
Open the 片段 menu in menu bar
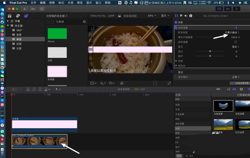coord(71,3)
